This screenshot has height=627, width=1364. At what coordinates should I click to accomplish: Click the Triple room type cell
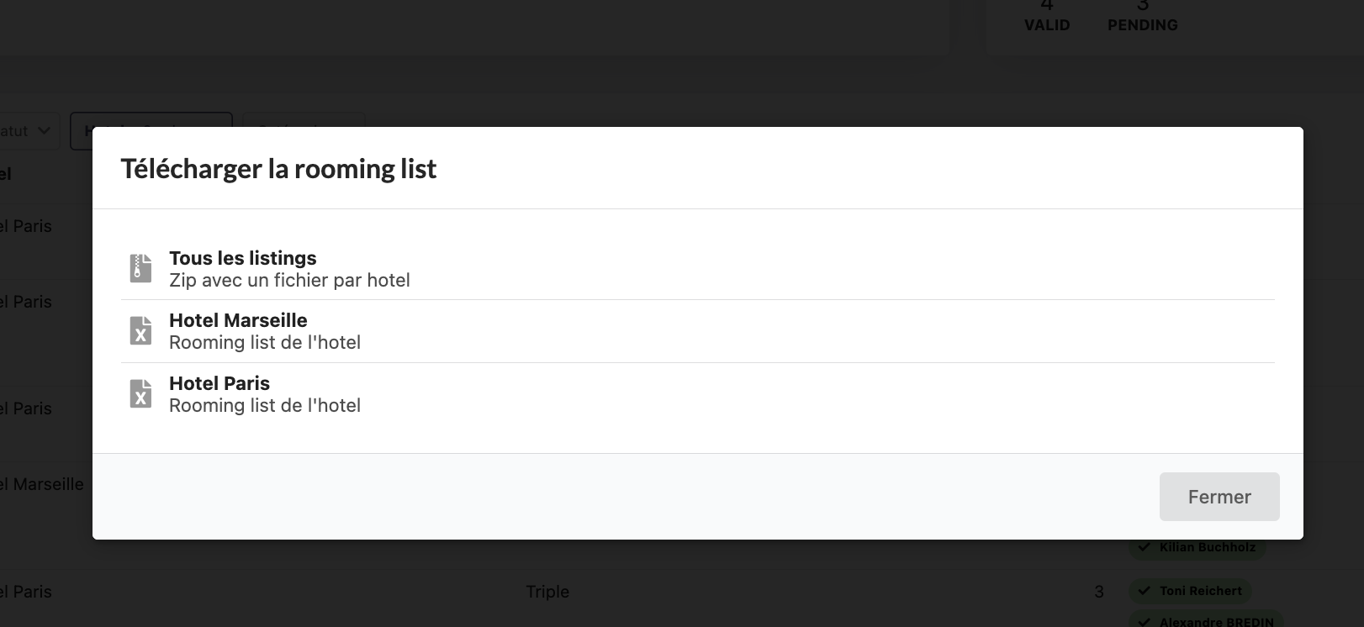coord(547,592)
